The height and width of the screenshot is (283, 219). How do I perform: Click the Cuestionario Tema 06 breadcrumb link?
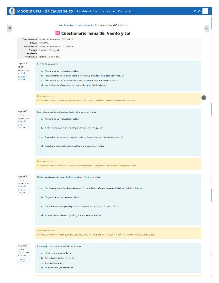pos(111,25)
